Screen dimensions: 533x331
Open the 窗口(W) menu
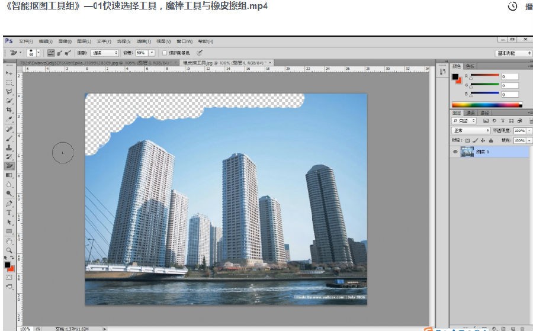coord(184,41)
